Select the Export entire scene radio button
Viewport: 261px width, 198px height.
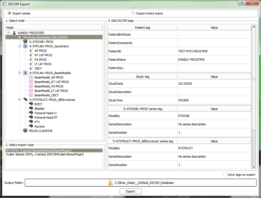point(133,13)
